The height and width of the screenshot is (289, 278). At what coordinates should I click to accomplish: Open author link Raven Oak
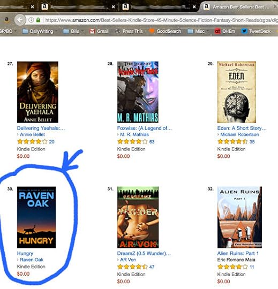(32, 260)
